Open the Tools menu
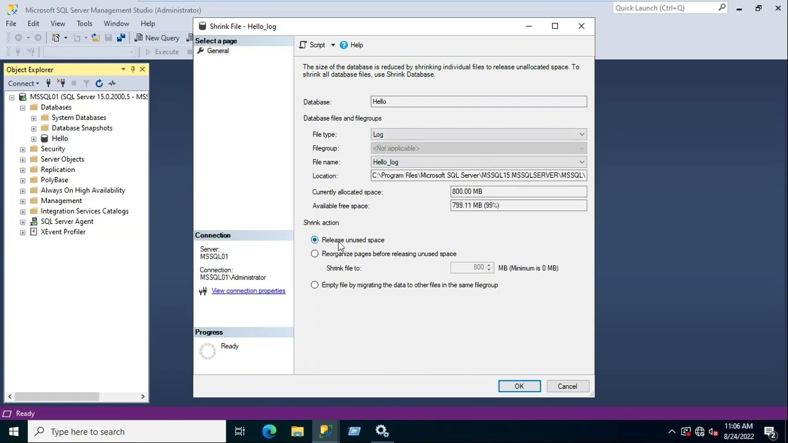 [84, 23]
